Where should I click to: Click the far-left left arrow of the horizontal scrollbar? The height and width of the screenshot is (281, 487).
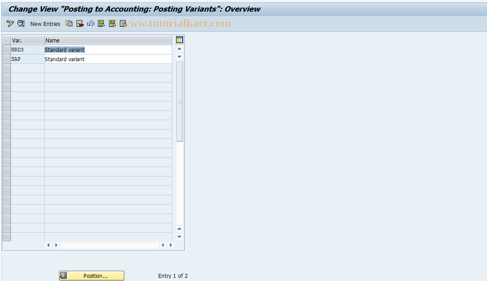48,245
